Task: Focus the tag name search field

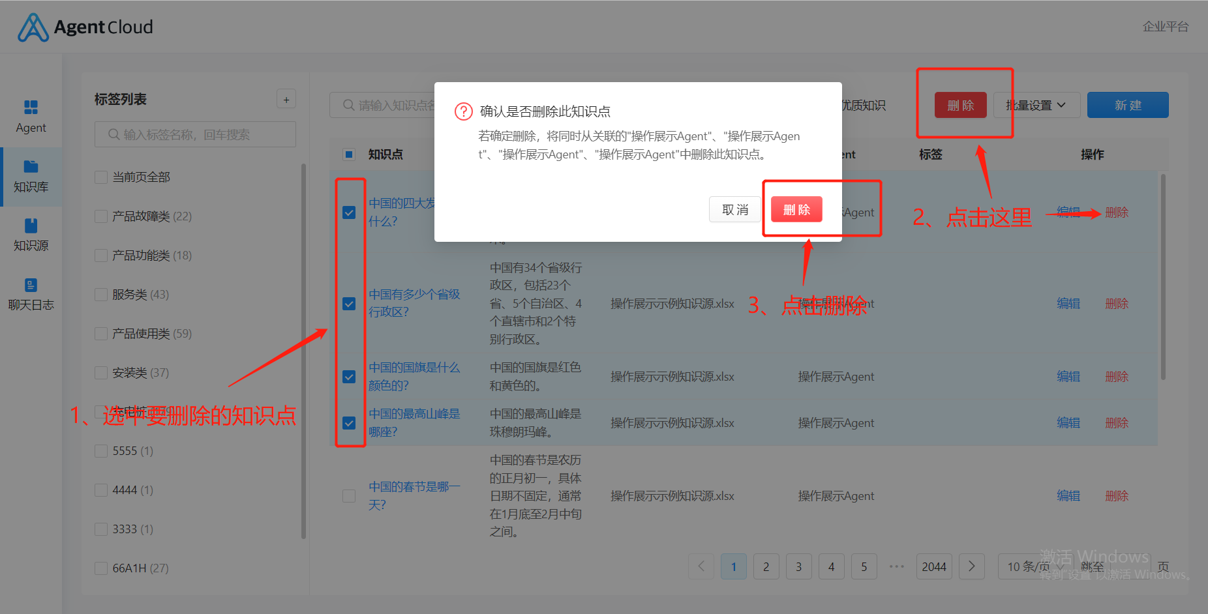Action: (x=195, y=134)
